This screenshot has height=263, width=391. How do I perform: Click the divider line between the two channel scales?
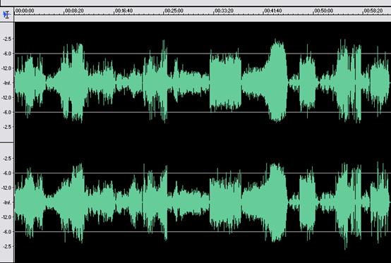tap(7, 143)
